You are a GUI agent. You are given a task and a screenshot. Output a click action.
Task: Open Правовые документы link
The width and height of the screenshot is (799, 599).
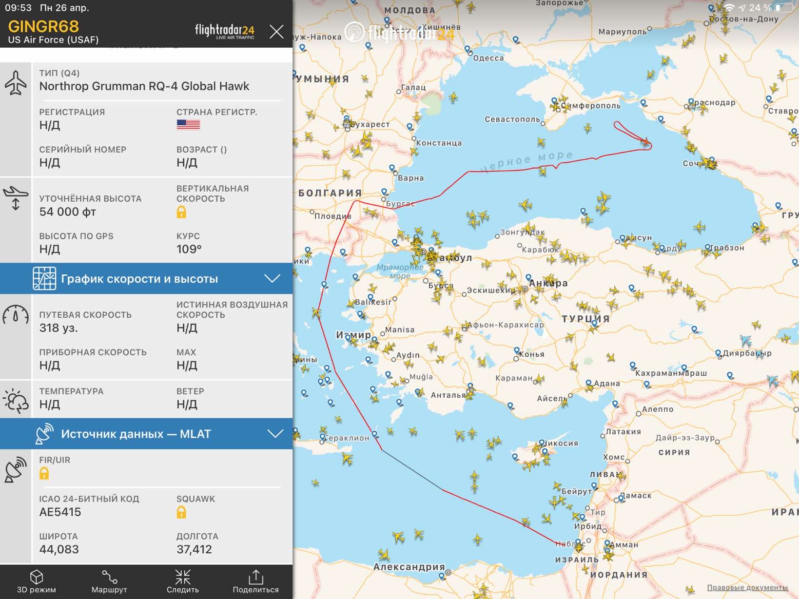747,587
